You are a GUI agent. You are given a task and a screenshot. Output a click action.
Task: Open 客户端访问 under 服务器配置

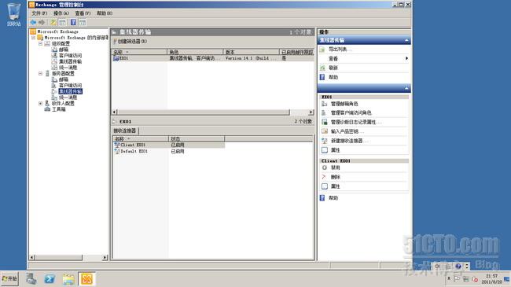pyautogui.click(x=70, y=86)
